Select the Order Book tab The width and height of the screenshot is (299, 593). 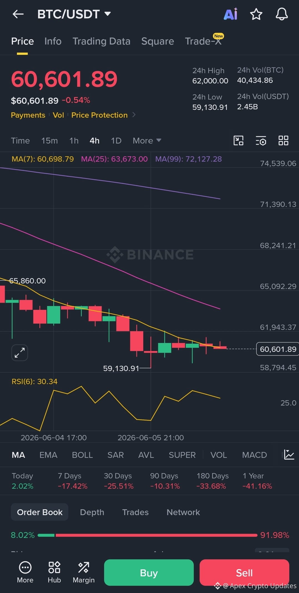[x=40, y=512]
